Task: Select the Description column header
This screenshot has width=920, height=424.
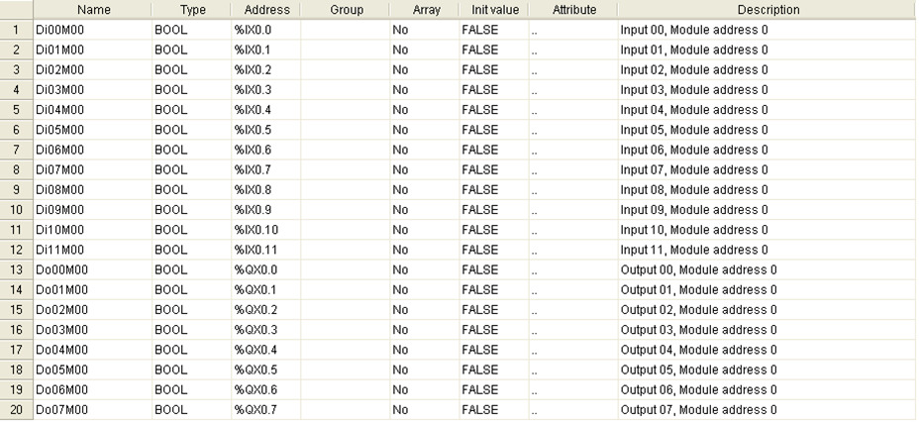Action: (x=767, y=9)
